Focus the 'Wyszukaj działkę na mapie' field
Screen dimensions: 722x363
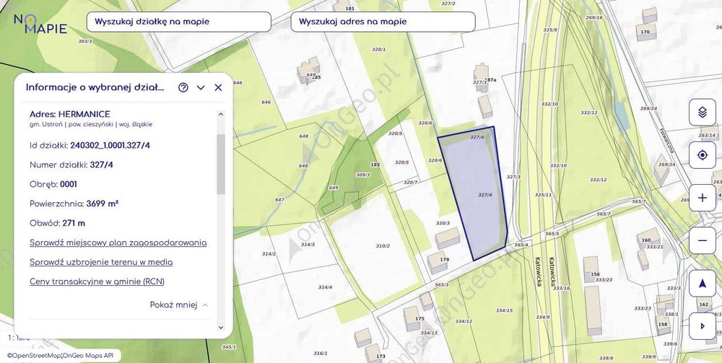click(178, 22)
